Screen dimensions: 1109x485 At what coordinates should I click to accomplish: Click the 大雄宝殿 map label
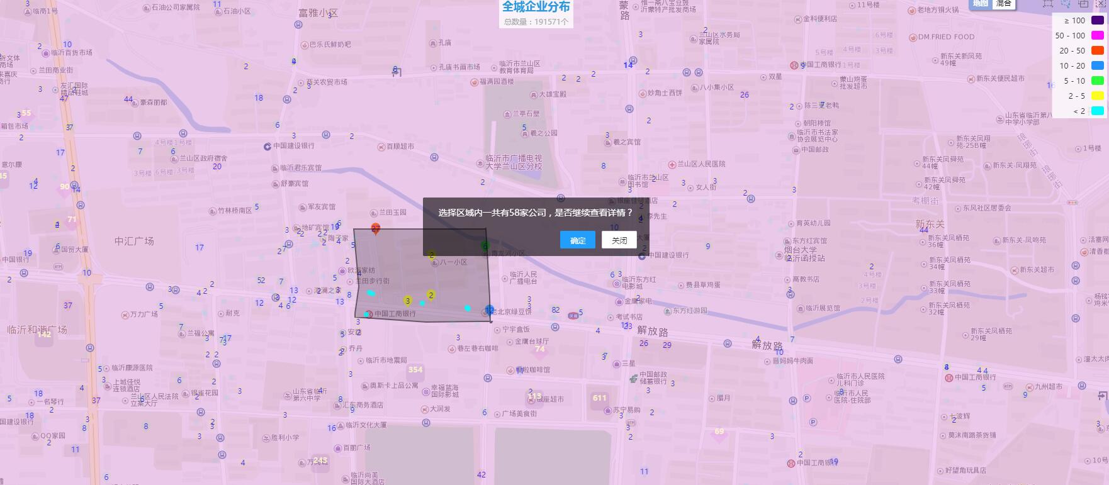click(553, 94)
